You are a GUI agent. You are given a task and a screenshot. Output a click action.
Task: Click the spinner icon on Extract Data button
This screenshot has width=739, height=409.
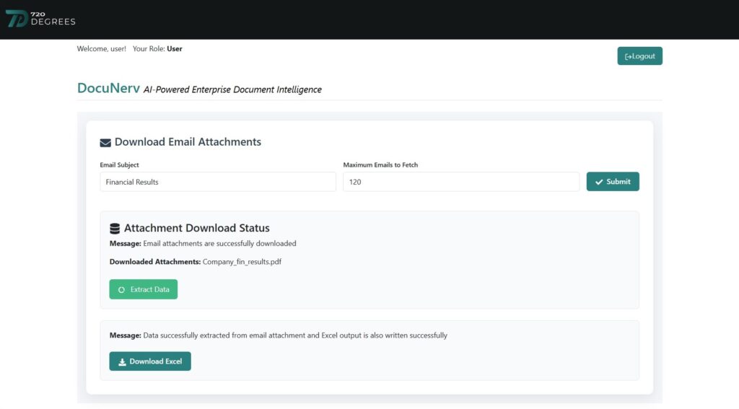point(121,290)
